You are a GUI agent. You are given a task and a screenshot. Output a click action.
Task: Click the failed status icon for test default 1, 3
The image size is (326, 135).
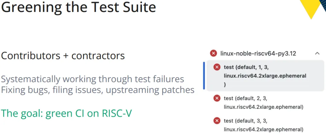coord(217,67)
